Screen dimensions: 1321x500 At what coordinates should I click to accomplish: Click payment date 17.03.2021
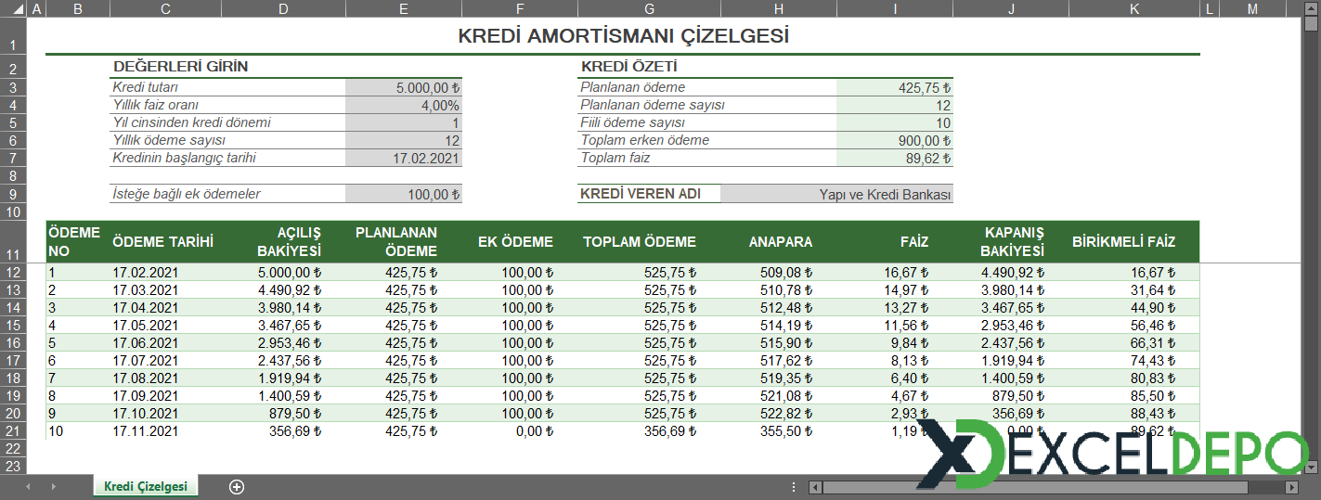tap(145, 290)
